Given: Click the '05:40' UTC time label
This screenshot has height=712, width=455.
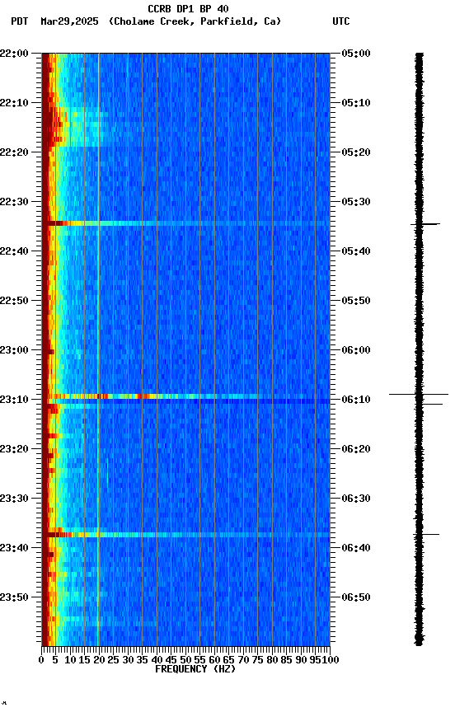Looking at the screenshot, I should pyautogui.click(x=356, y=251).
